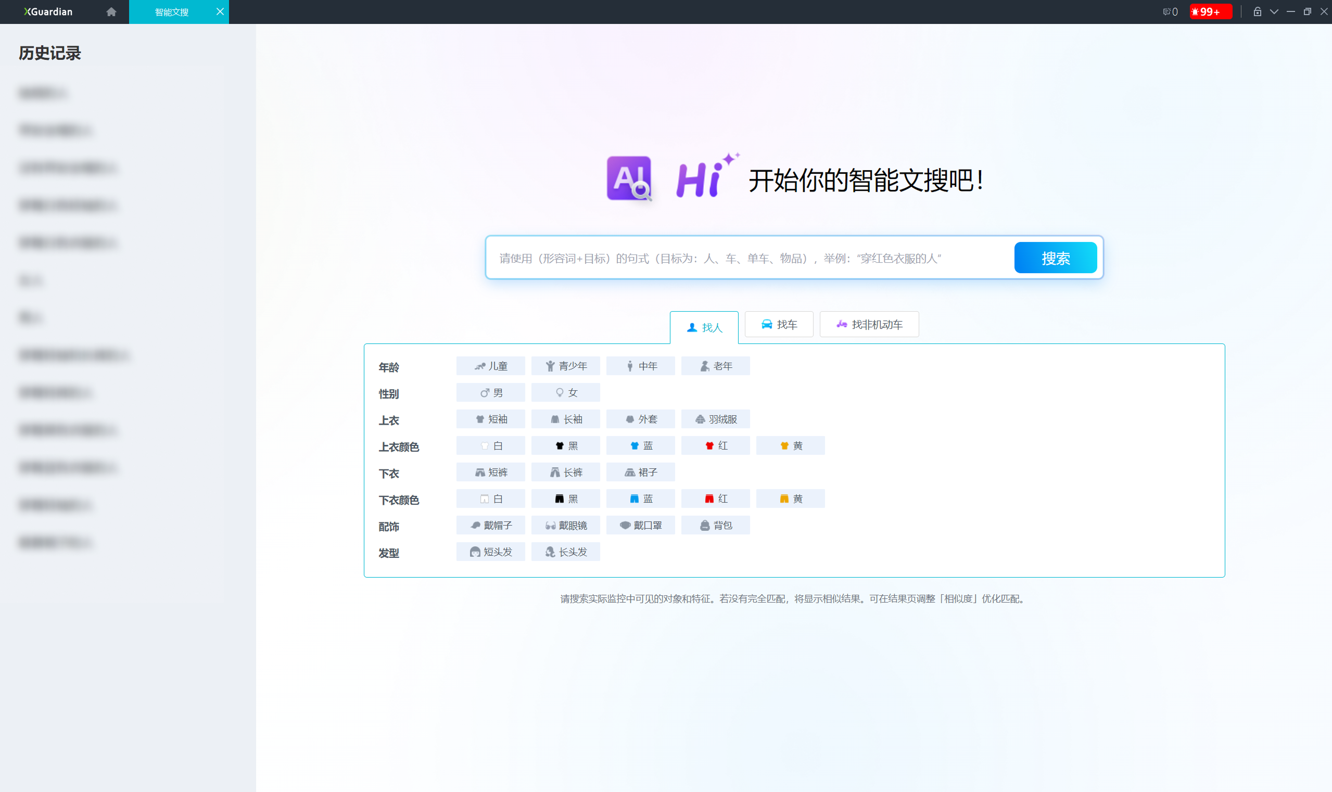Open the message counter icon showing 0
The image size is (1332, 792).
(1170, 12)
